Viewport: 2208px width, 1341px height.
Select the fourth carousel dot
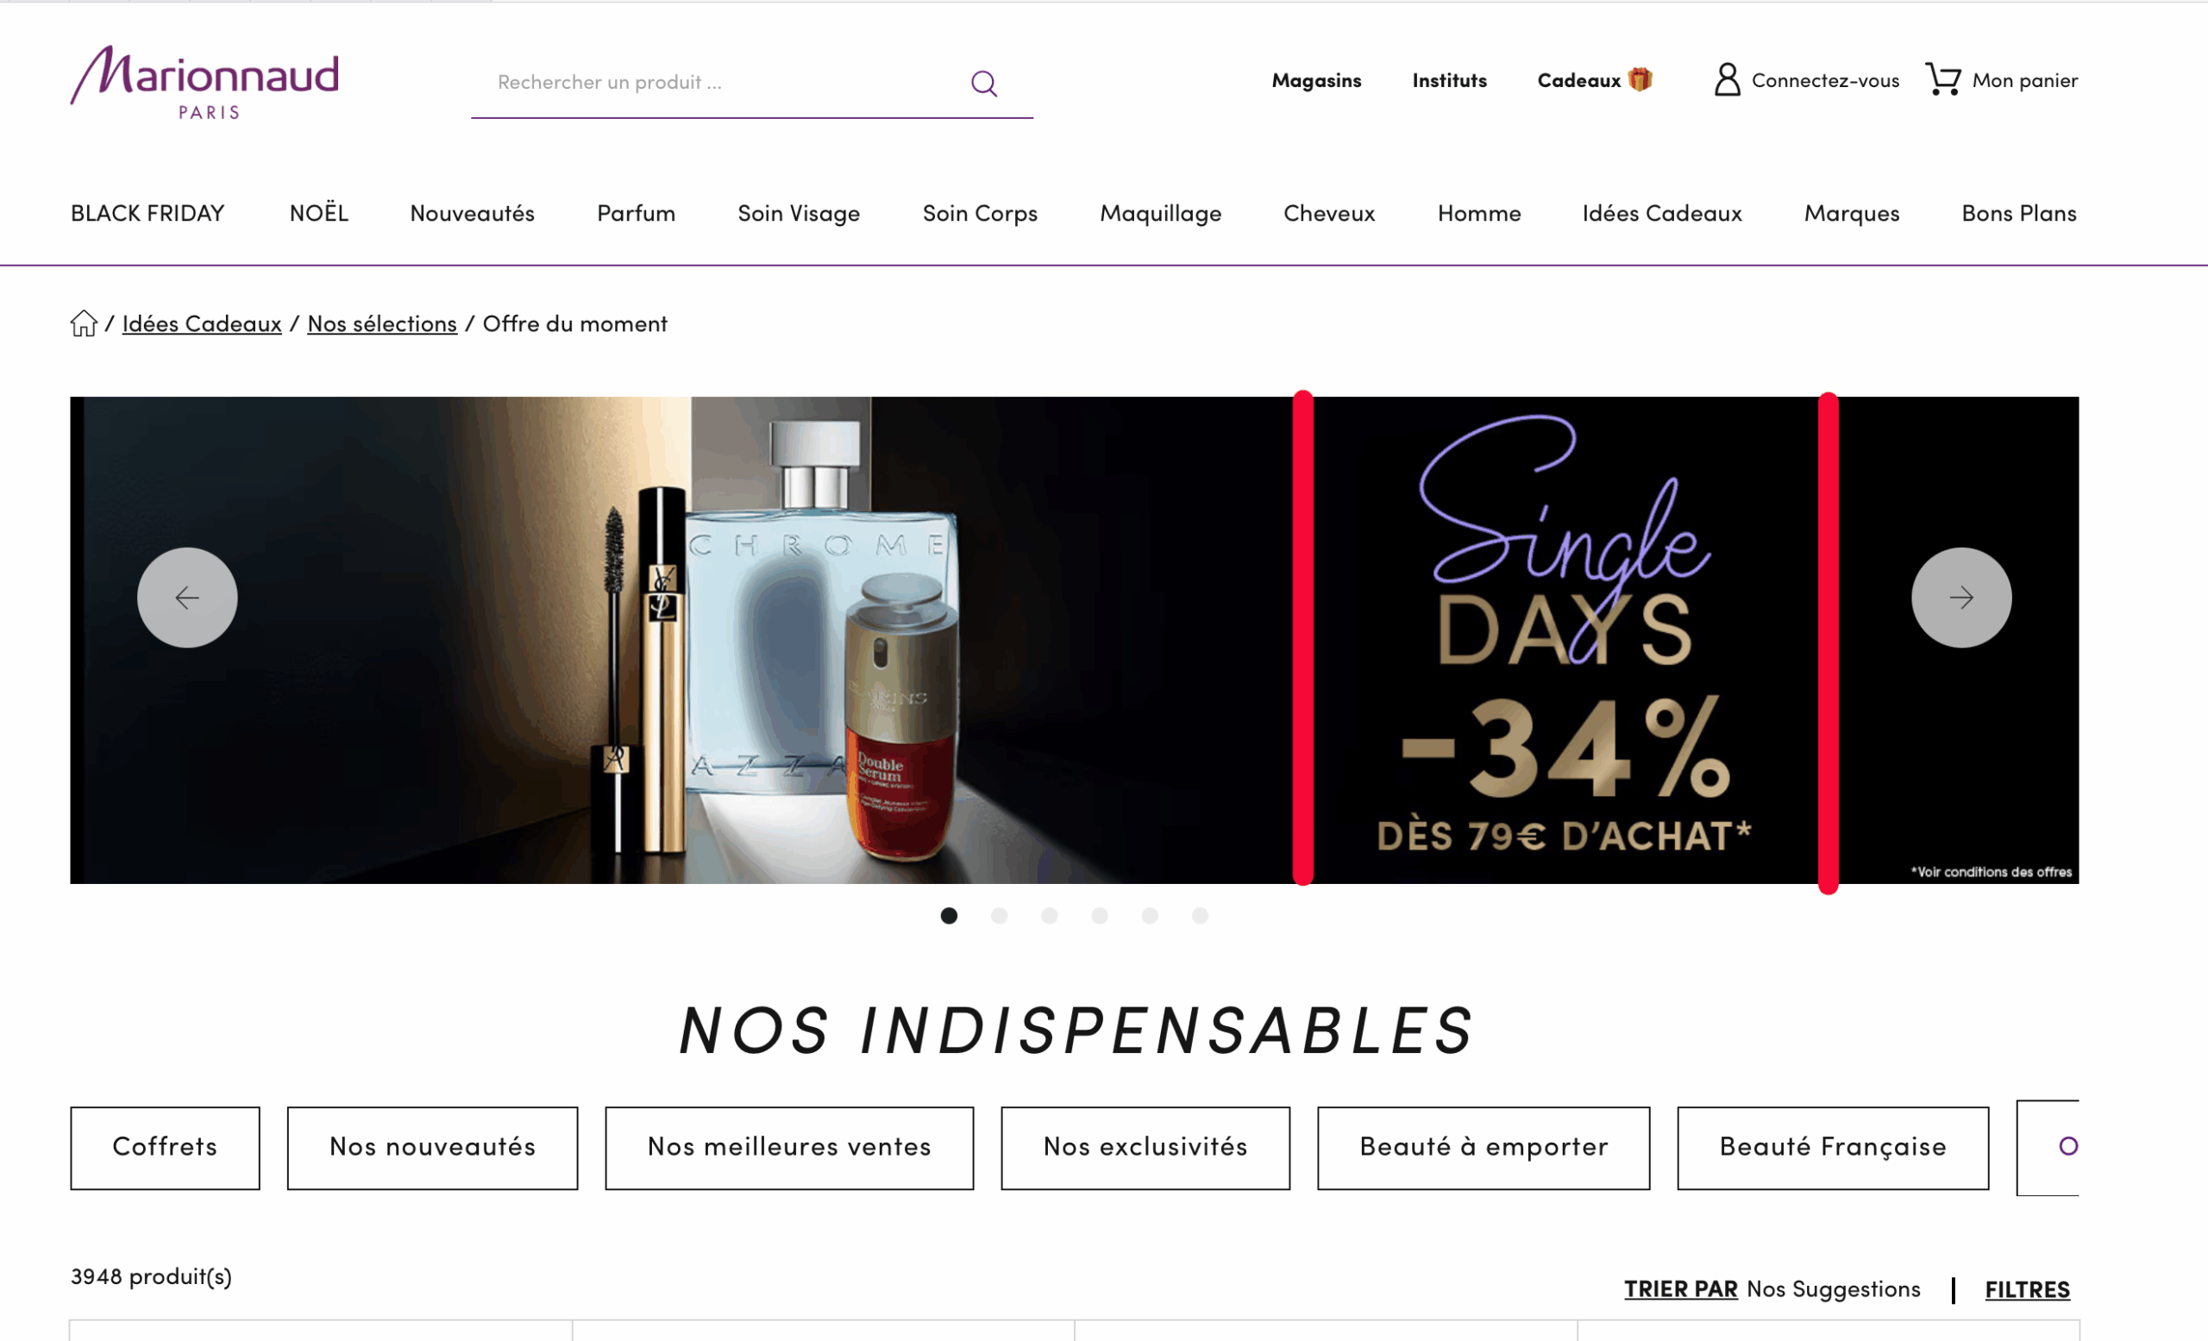point(1100,916)
